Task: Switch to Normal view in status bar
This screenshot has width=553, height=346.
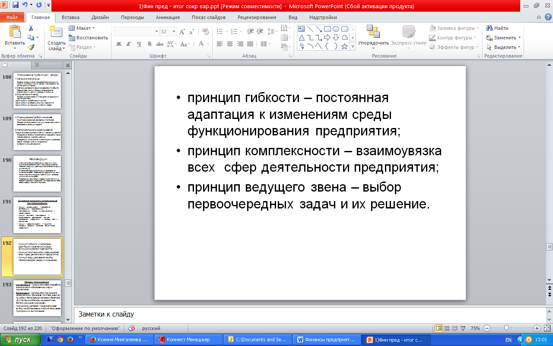Action: tap(439, 328)
